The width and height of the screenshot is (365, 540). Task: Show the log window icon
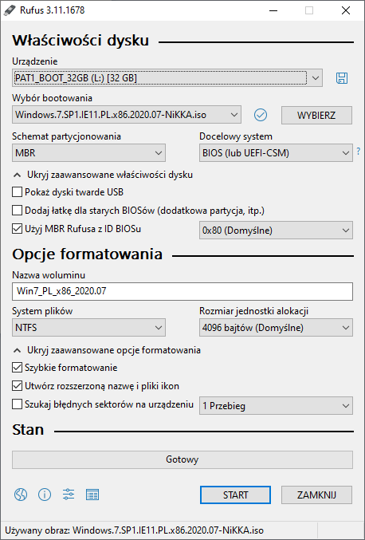coord(92,495)
